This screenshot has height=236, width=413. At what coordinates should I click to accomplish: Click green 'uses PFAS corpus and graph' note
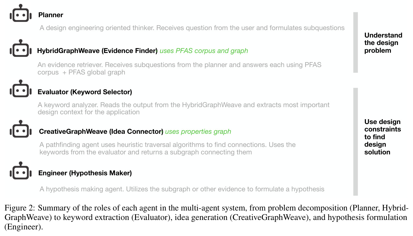(204, 51)
